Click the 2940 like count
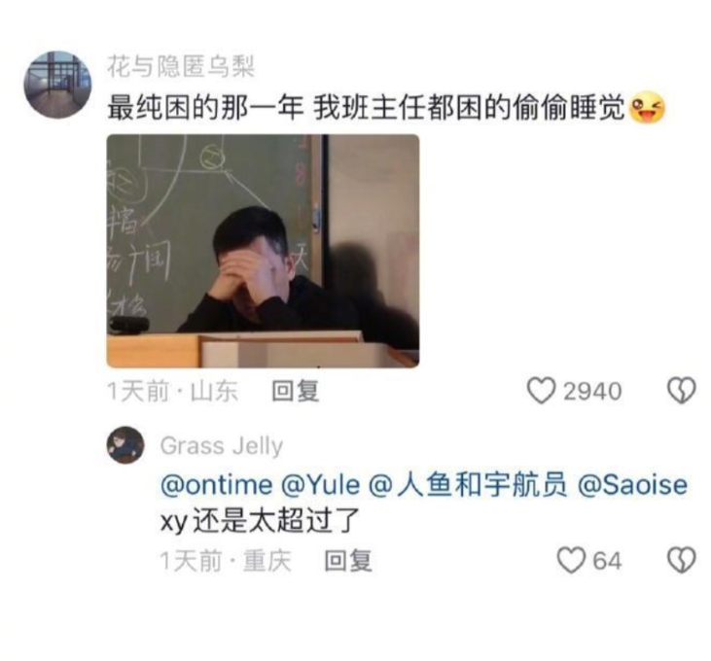This screenshot has width=711, height=661. pos(592,392)
